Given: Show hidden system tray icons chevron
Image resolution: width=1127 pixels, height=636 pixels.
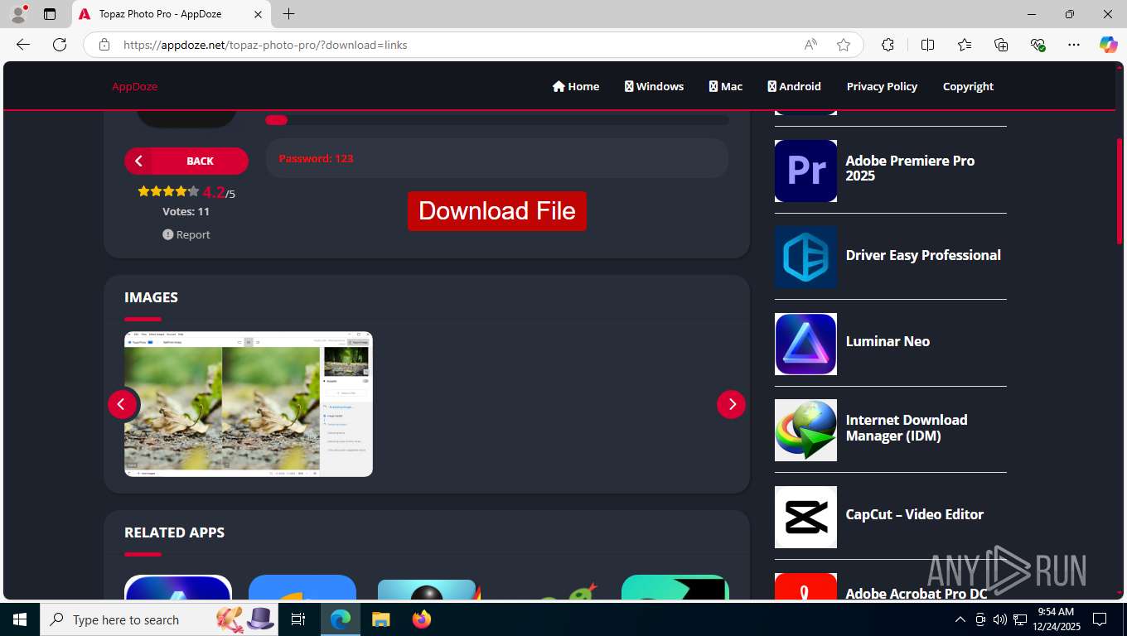Looking at the screenshot, I should click(960, 619).
